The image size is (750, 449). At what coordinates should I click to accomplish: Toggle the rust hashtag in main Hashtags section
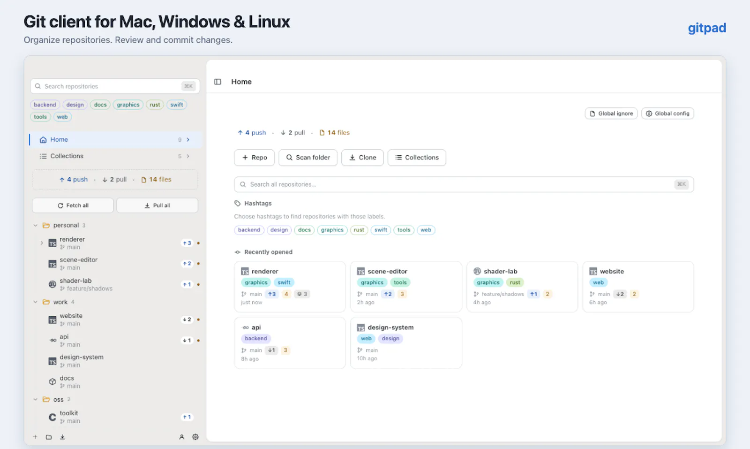click(x=359, y=230)
